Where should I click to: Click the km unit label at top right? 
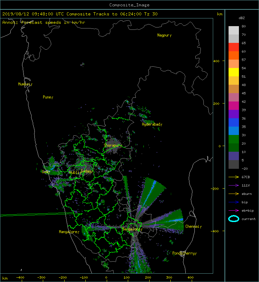220,14
